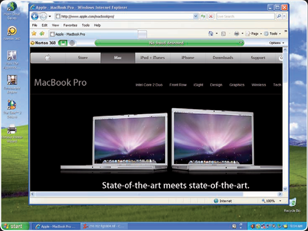The width and height of the screenshot is (308, 231).
Task: Expand the Home button dropdown arrow
Action: click(217, 34)
